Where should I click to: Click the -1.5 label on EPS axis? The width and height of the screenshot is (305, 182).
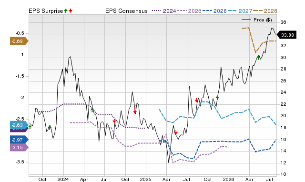click(20, 76)
